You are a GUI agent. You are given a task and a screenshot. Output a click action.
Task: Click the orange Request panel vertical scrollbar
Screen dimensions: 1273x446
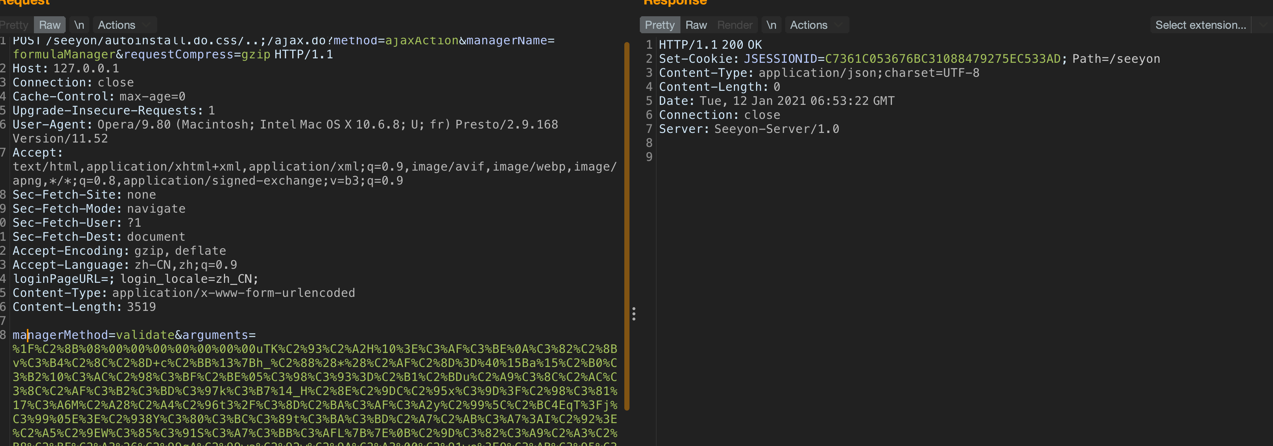(627, 226)
